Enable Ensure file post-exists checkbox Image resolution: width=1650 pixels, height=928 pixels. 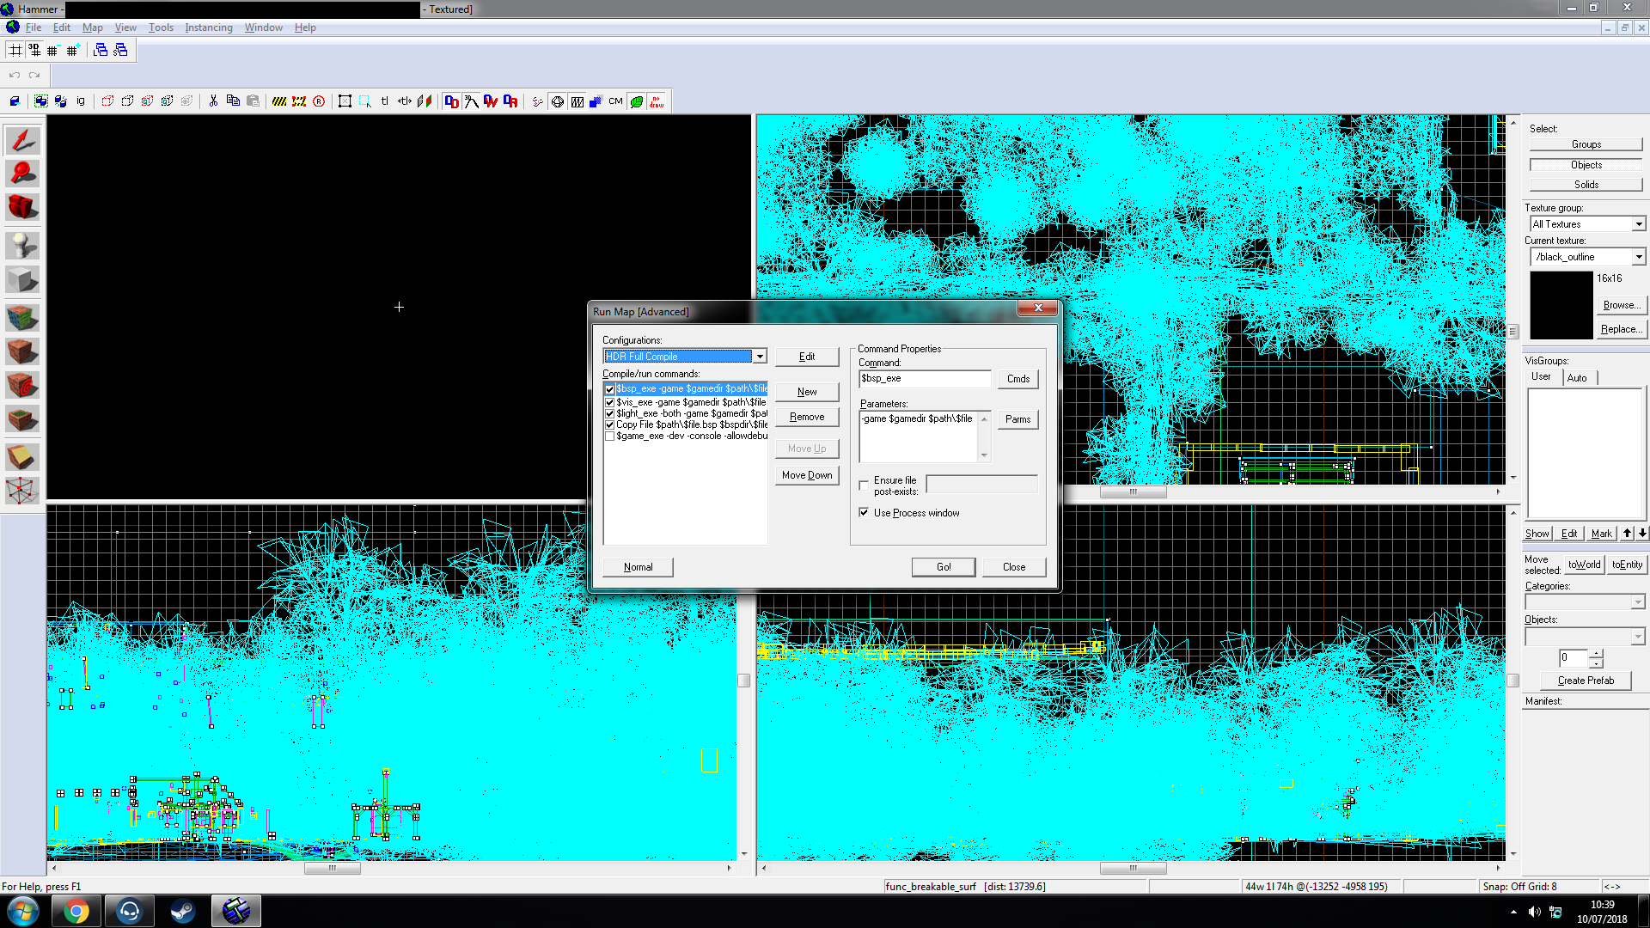point(864,485)
